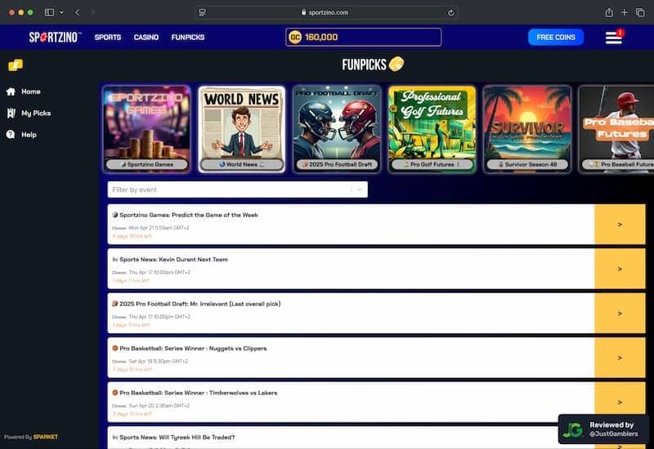Open Help in the sidebar

tap(29, 135)
